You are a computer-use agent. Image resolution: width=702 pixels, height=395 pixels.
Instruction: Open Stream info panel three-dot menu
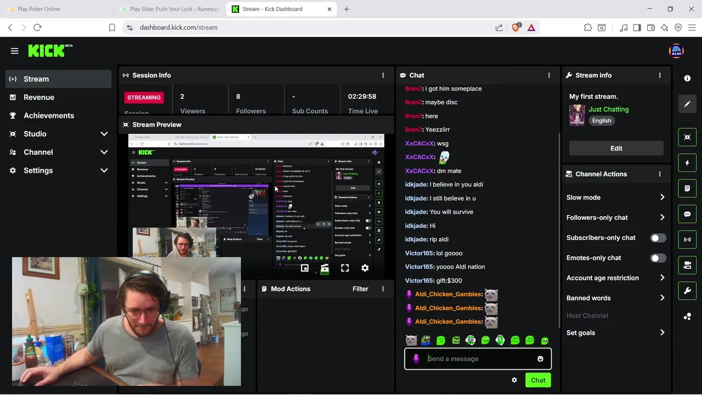pos(660,75)
